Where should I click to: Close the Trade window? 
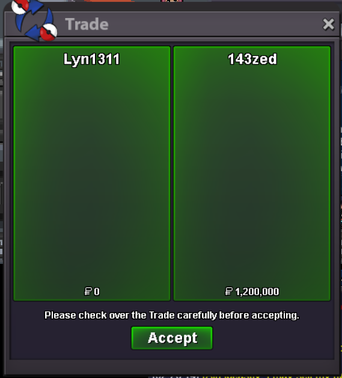click(328, 24)
